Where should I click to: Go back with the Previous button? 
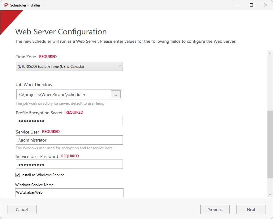tap(215, 209)
